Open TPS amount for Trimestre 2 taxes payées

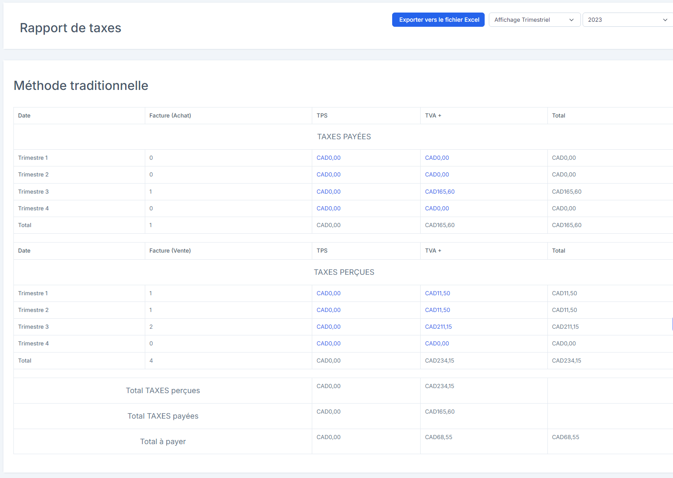pyautogui.click(x=329, y=174)
